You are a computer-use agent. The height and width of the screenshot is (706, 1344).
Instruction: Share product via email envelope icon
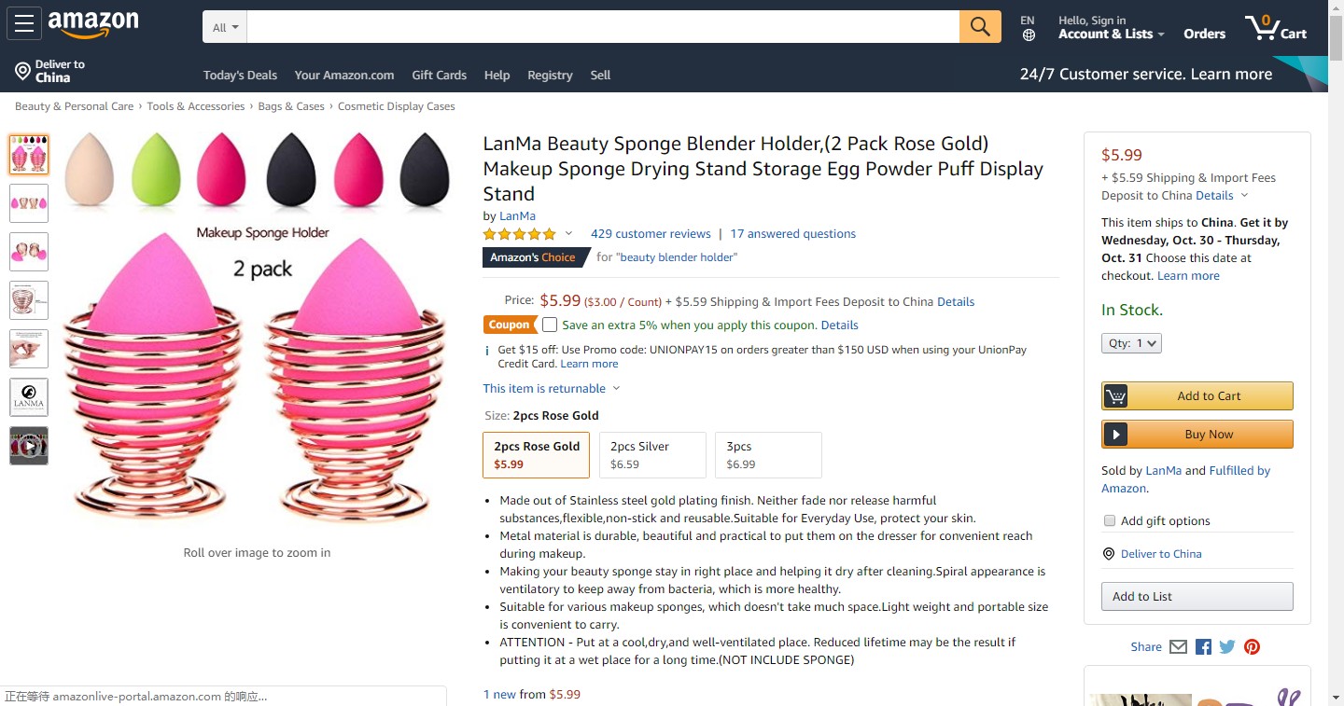[x=1178, y=646]
